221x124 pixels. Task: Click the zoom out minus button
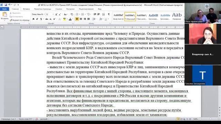click(x=200, y=119)
